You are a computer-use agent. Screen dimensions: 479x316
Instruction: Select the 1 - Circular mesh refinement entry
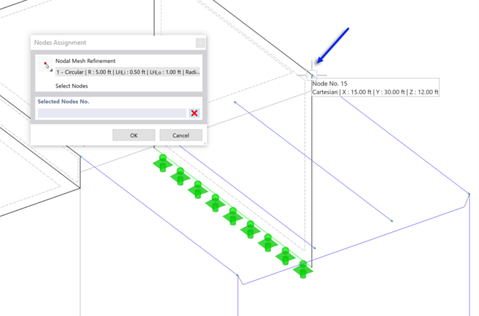tap(128, 72)
